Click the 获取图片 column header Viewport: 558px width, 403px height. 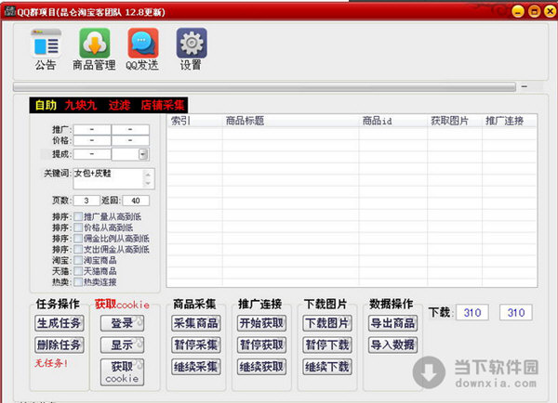pyautogui.click(x=455, y=121)
